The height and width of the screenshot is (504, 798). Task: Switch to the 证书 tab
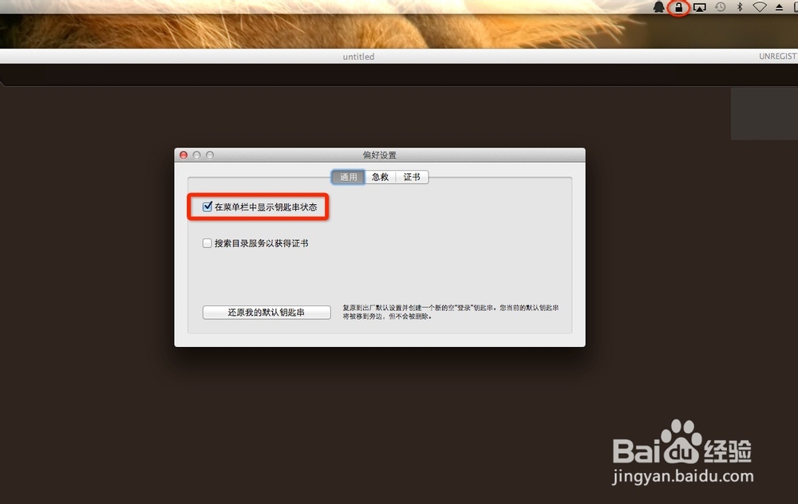[x=411, y=177]
